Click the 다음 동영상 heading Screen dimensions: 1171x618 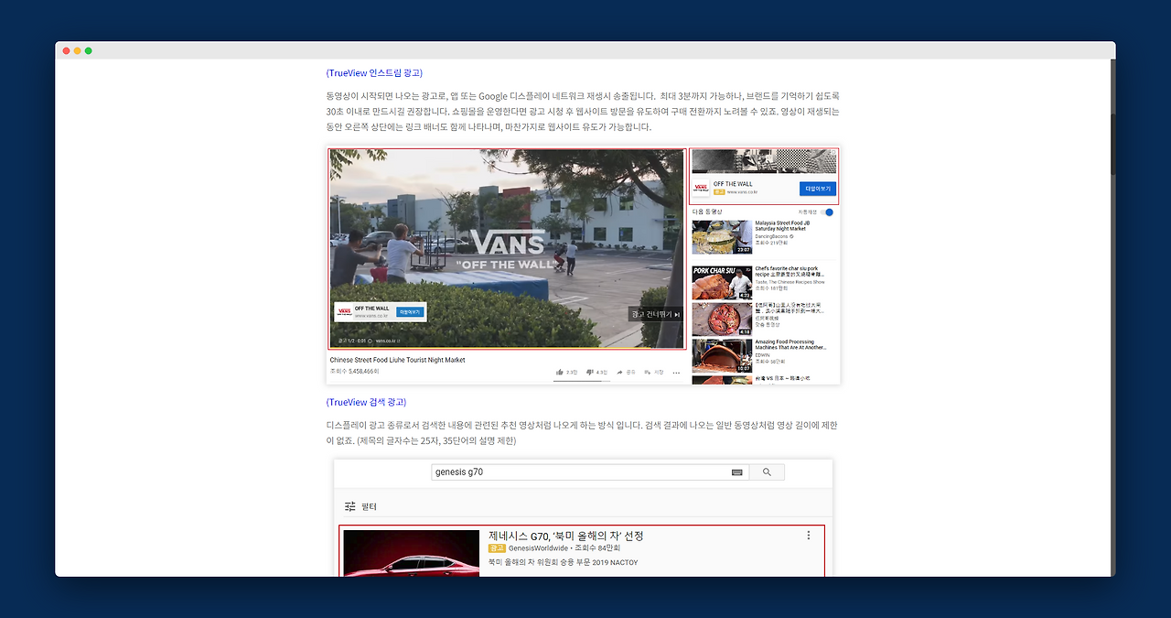click(707, 212)
